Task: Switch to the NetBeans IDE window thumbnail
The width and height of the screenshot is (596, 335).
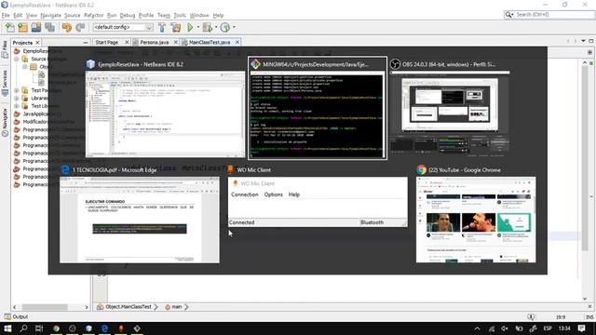Action: pos(166,114)
